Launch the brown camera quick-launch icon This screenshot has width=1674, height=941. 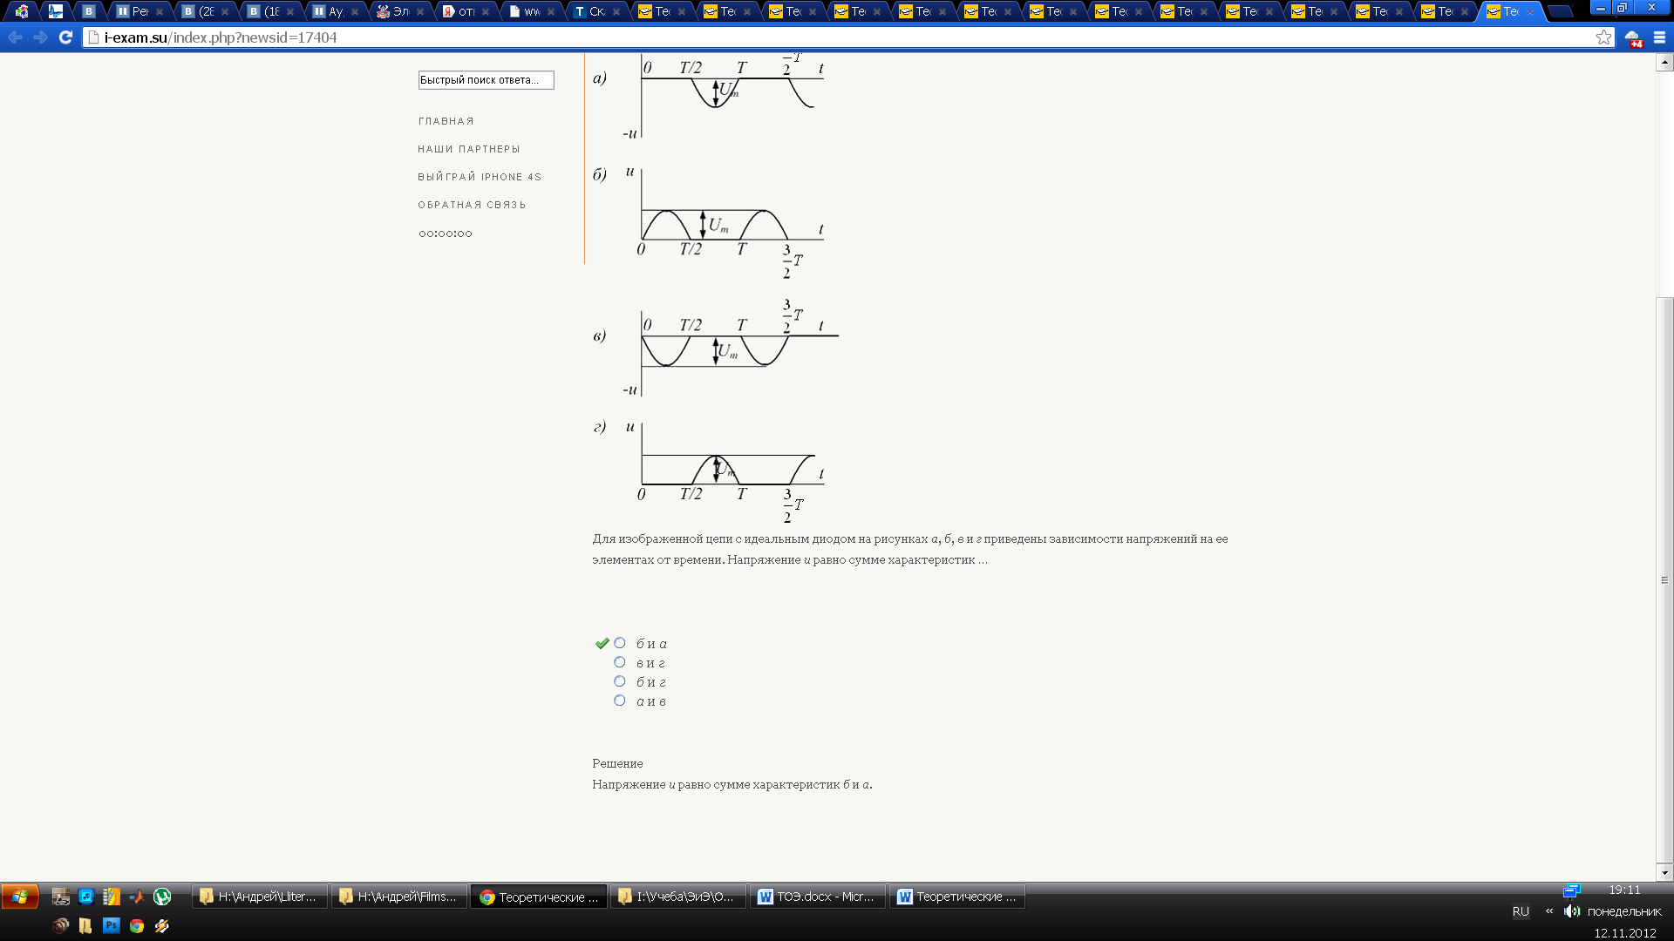click(x=60, y=925)
